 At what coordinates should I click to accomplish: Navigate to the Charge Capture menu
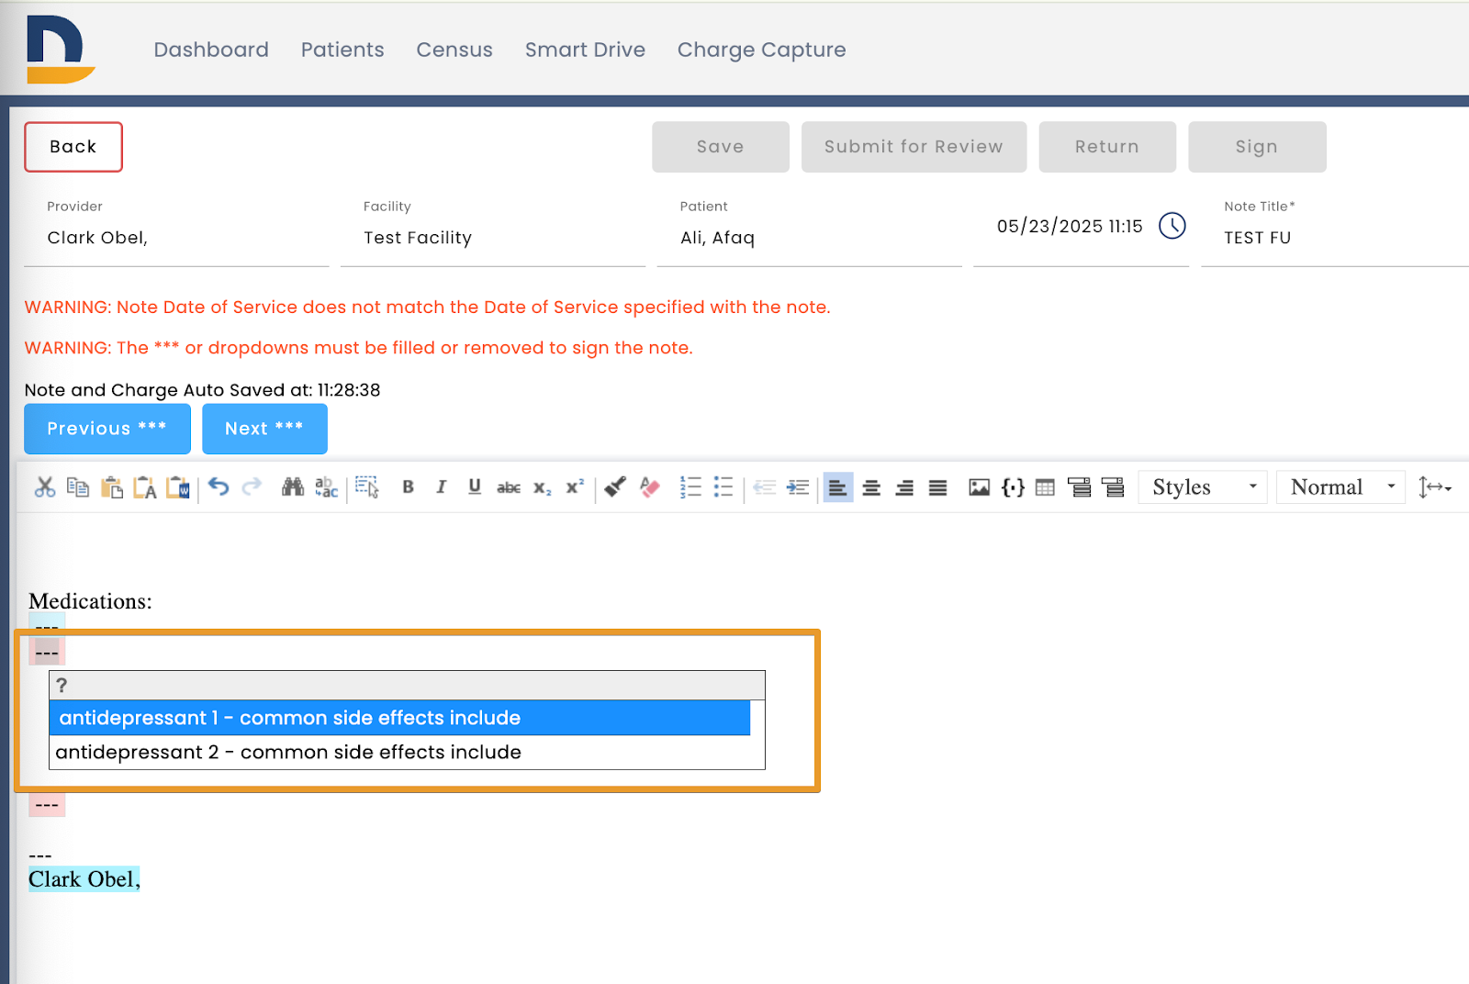pos(761,50)
